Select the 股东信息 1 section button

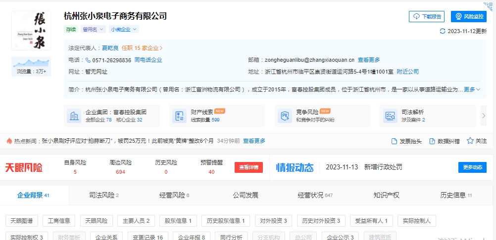tap(178, 221)
